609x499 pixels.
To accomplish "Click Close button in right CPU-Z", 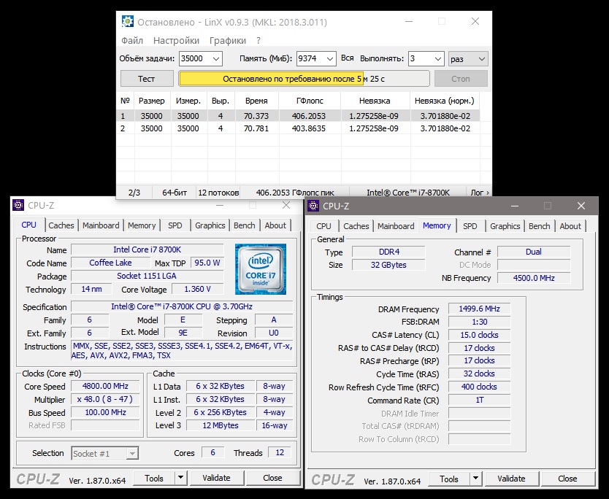I will point(567,479).
